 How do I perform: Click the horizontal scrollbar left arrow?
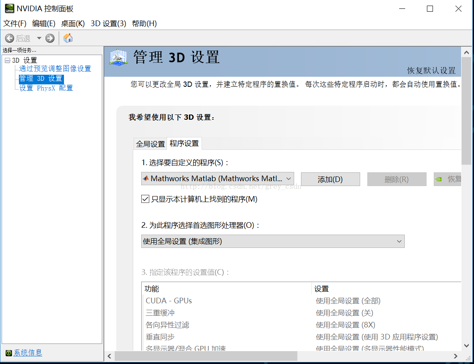click(x=109, y=356)
